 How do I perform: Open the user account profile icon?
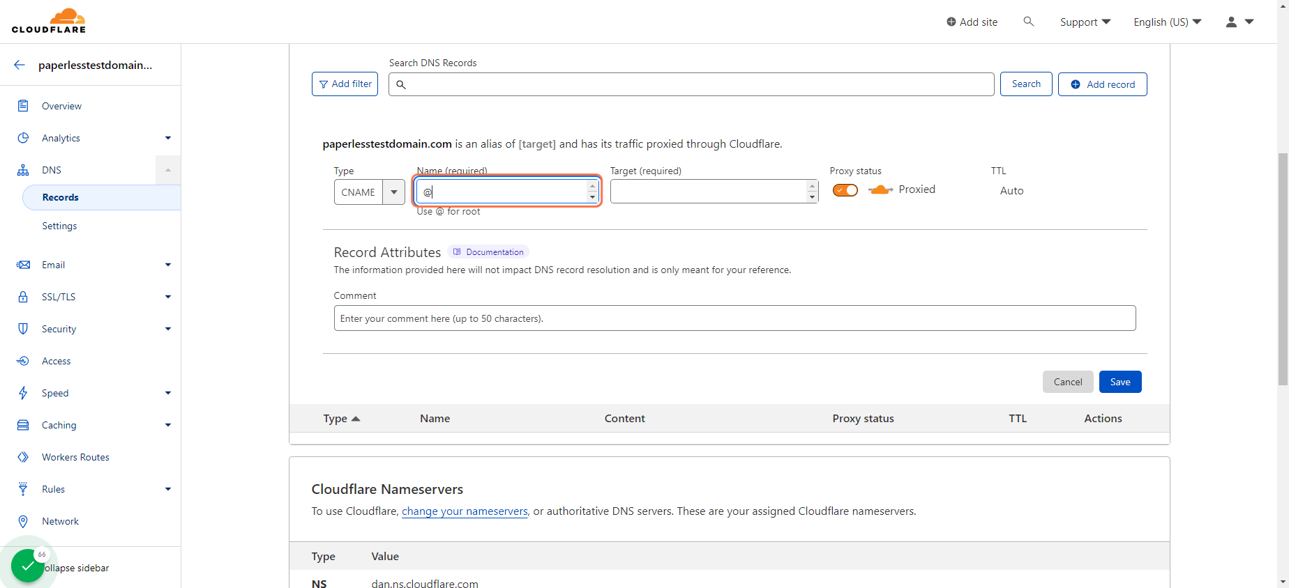coord(1231,22)
